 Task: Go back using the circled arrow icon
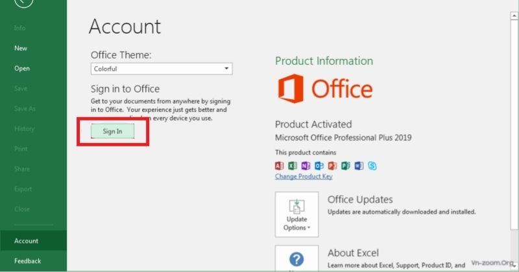point(24,3)
